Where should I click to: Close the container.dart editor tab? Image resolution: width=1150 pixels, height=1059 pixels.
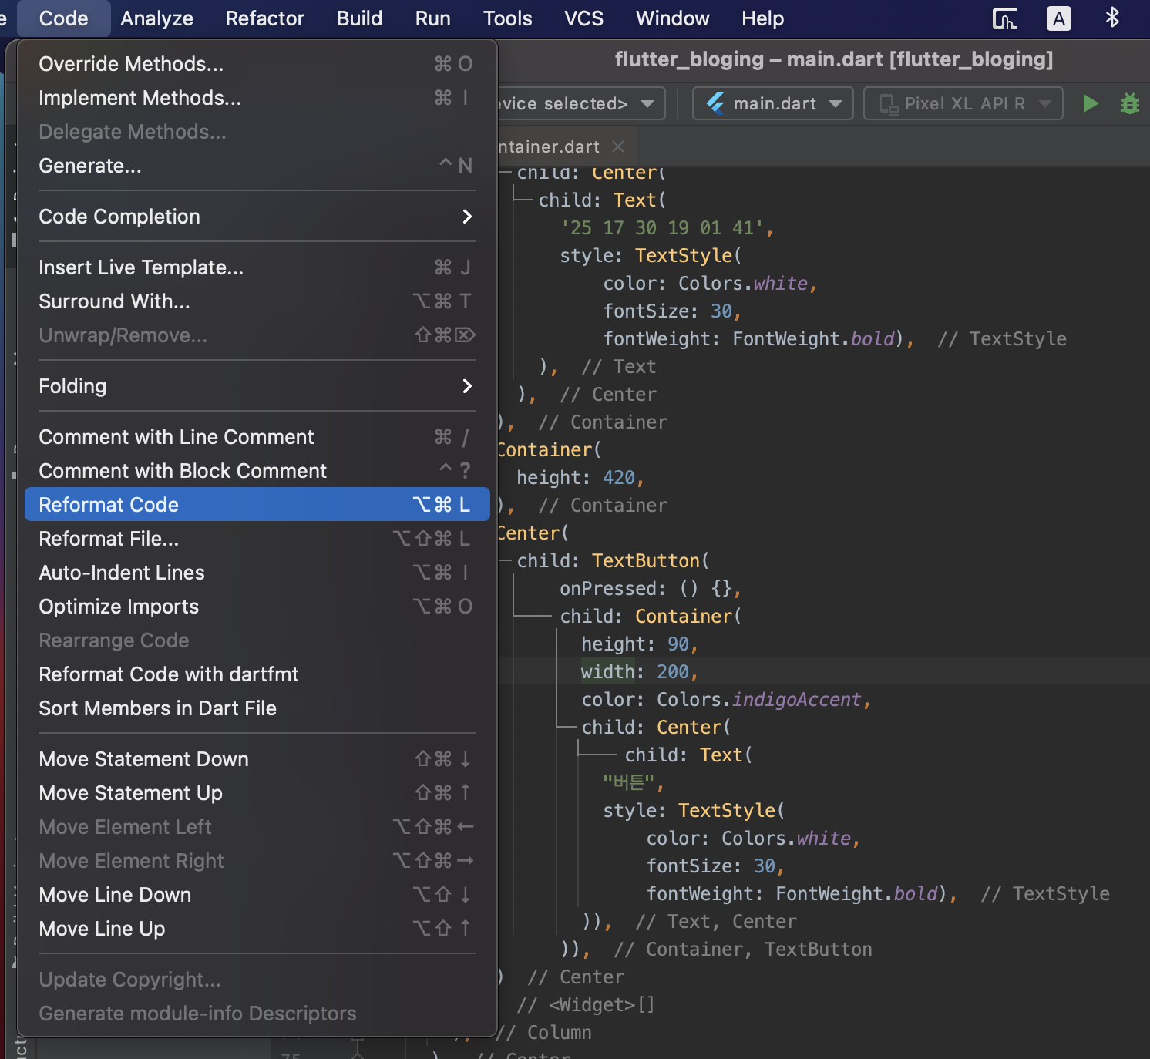617,146
